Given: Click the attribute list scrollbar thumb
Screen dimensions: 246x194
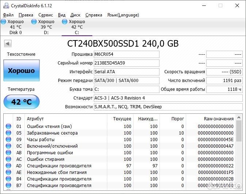Looking at the screenshot, I should (239, 131).
